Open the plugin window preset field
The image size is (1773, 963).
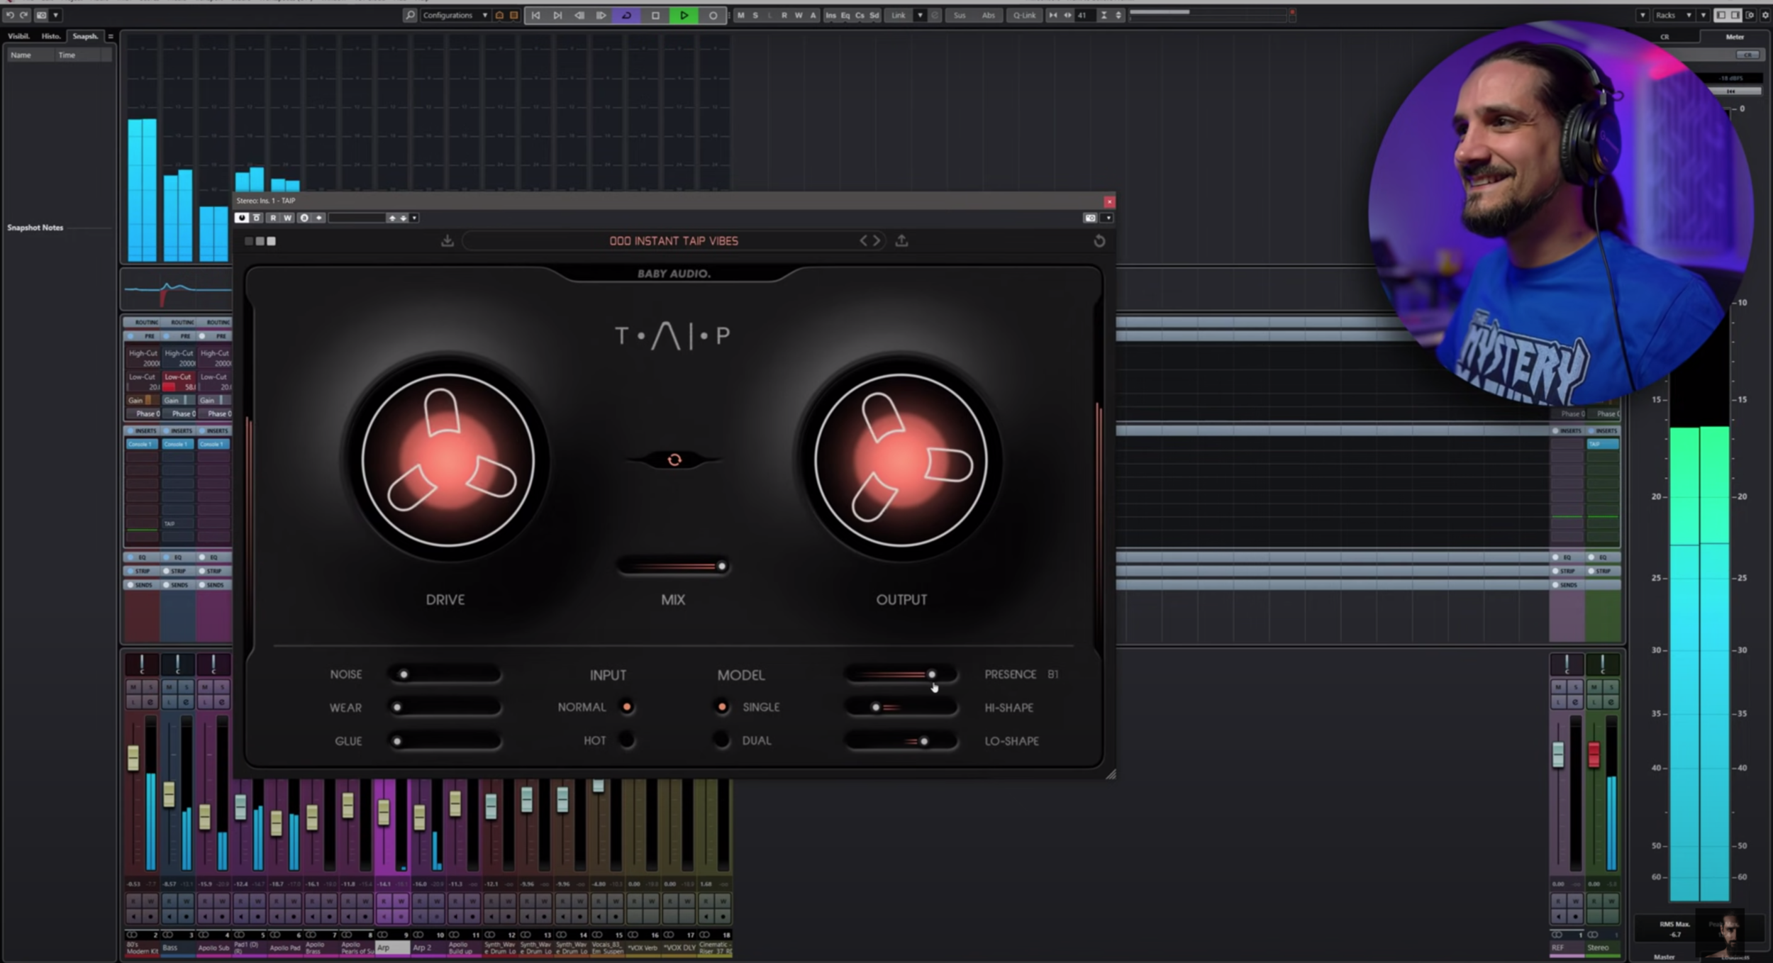(x=357, y=218)
